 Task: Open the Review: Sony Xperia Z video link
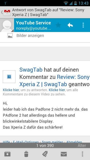point(54,80)
